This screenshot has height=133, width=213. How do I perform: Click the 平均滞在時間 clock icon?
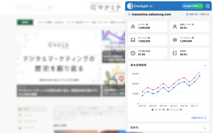[x=133, y=53]
